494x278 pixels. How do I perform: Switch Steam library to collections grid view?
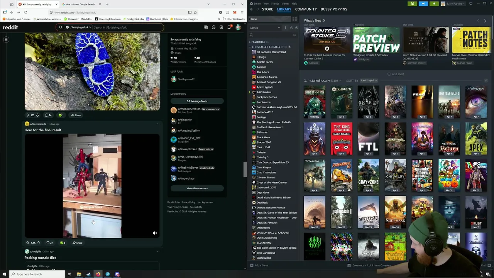pos(294,19)
